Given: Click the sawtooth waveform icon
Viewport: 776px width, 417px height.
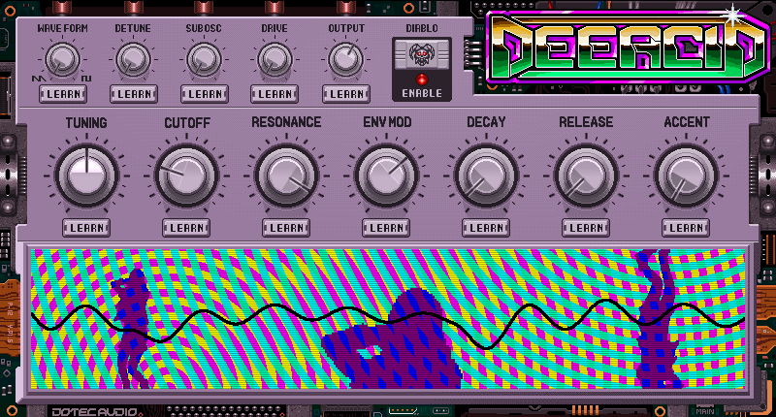Looking at the screenshot, I should pyautogui.click(x=39, y=79).
